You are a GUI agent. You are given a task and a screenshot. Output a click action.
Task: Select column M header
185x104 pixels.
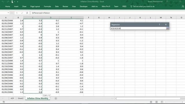[161, 17]
